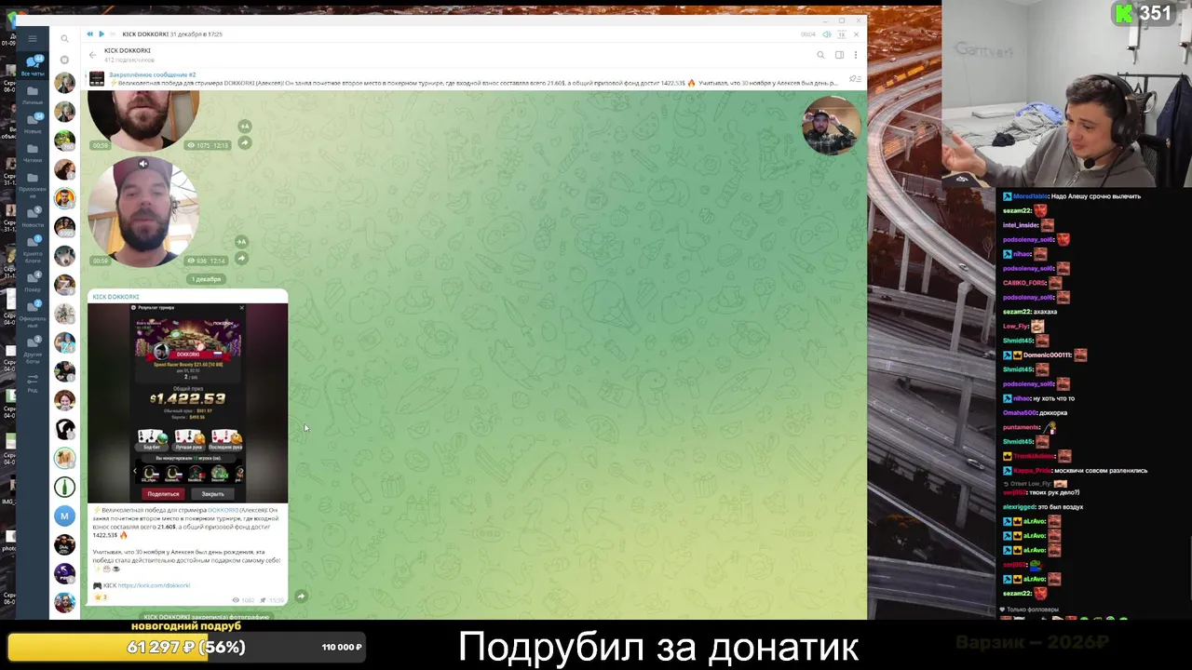Click the pinned message thumbnail image
1192x670 pixels.
coord(97,79)
